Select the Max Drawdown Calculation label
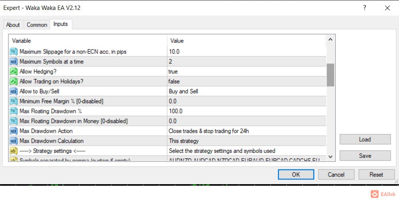The height and width of the screenshot is (200, 399). tap(52, 141)
